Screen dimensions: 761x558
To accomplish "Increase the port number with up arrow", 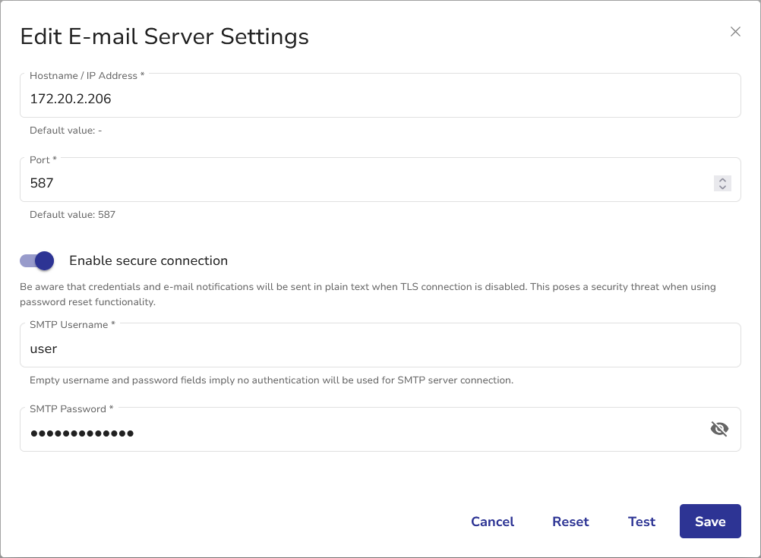I will coord(722,180).
